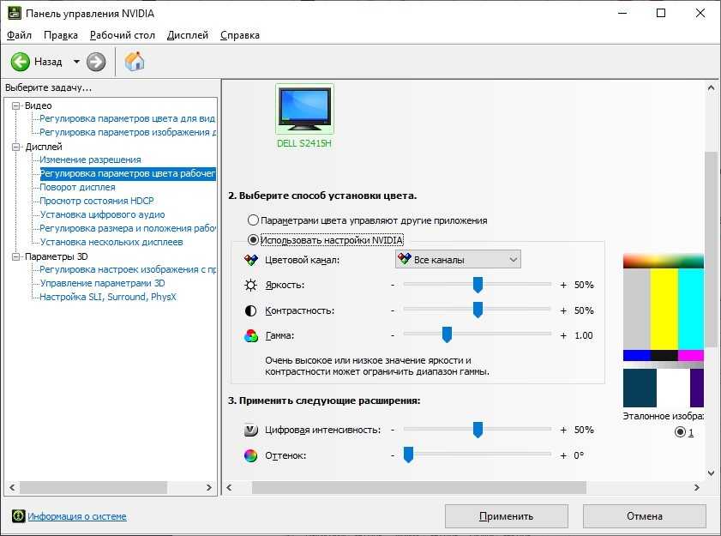Viewport: 721px width, 536px height.
Task: Open Настройка SLI, Surround, PhysX task
Action: click(108, 297)
